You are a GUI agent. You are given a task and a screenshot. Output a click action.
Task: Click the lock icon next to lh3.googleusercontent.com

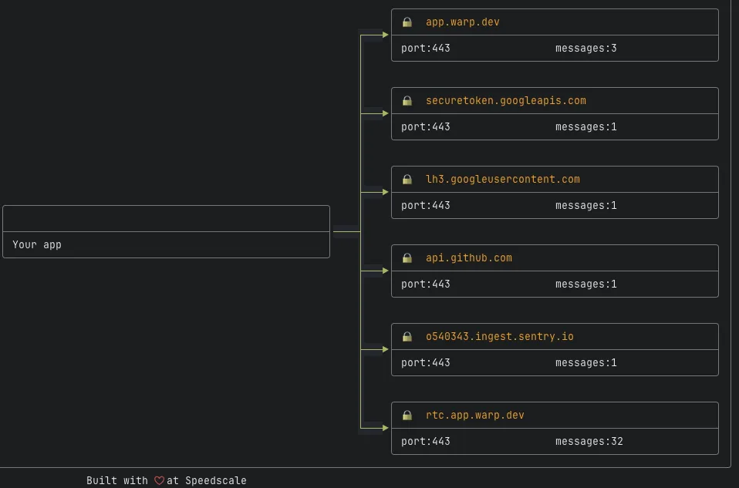tap(407, 179)
